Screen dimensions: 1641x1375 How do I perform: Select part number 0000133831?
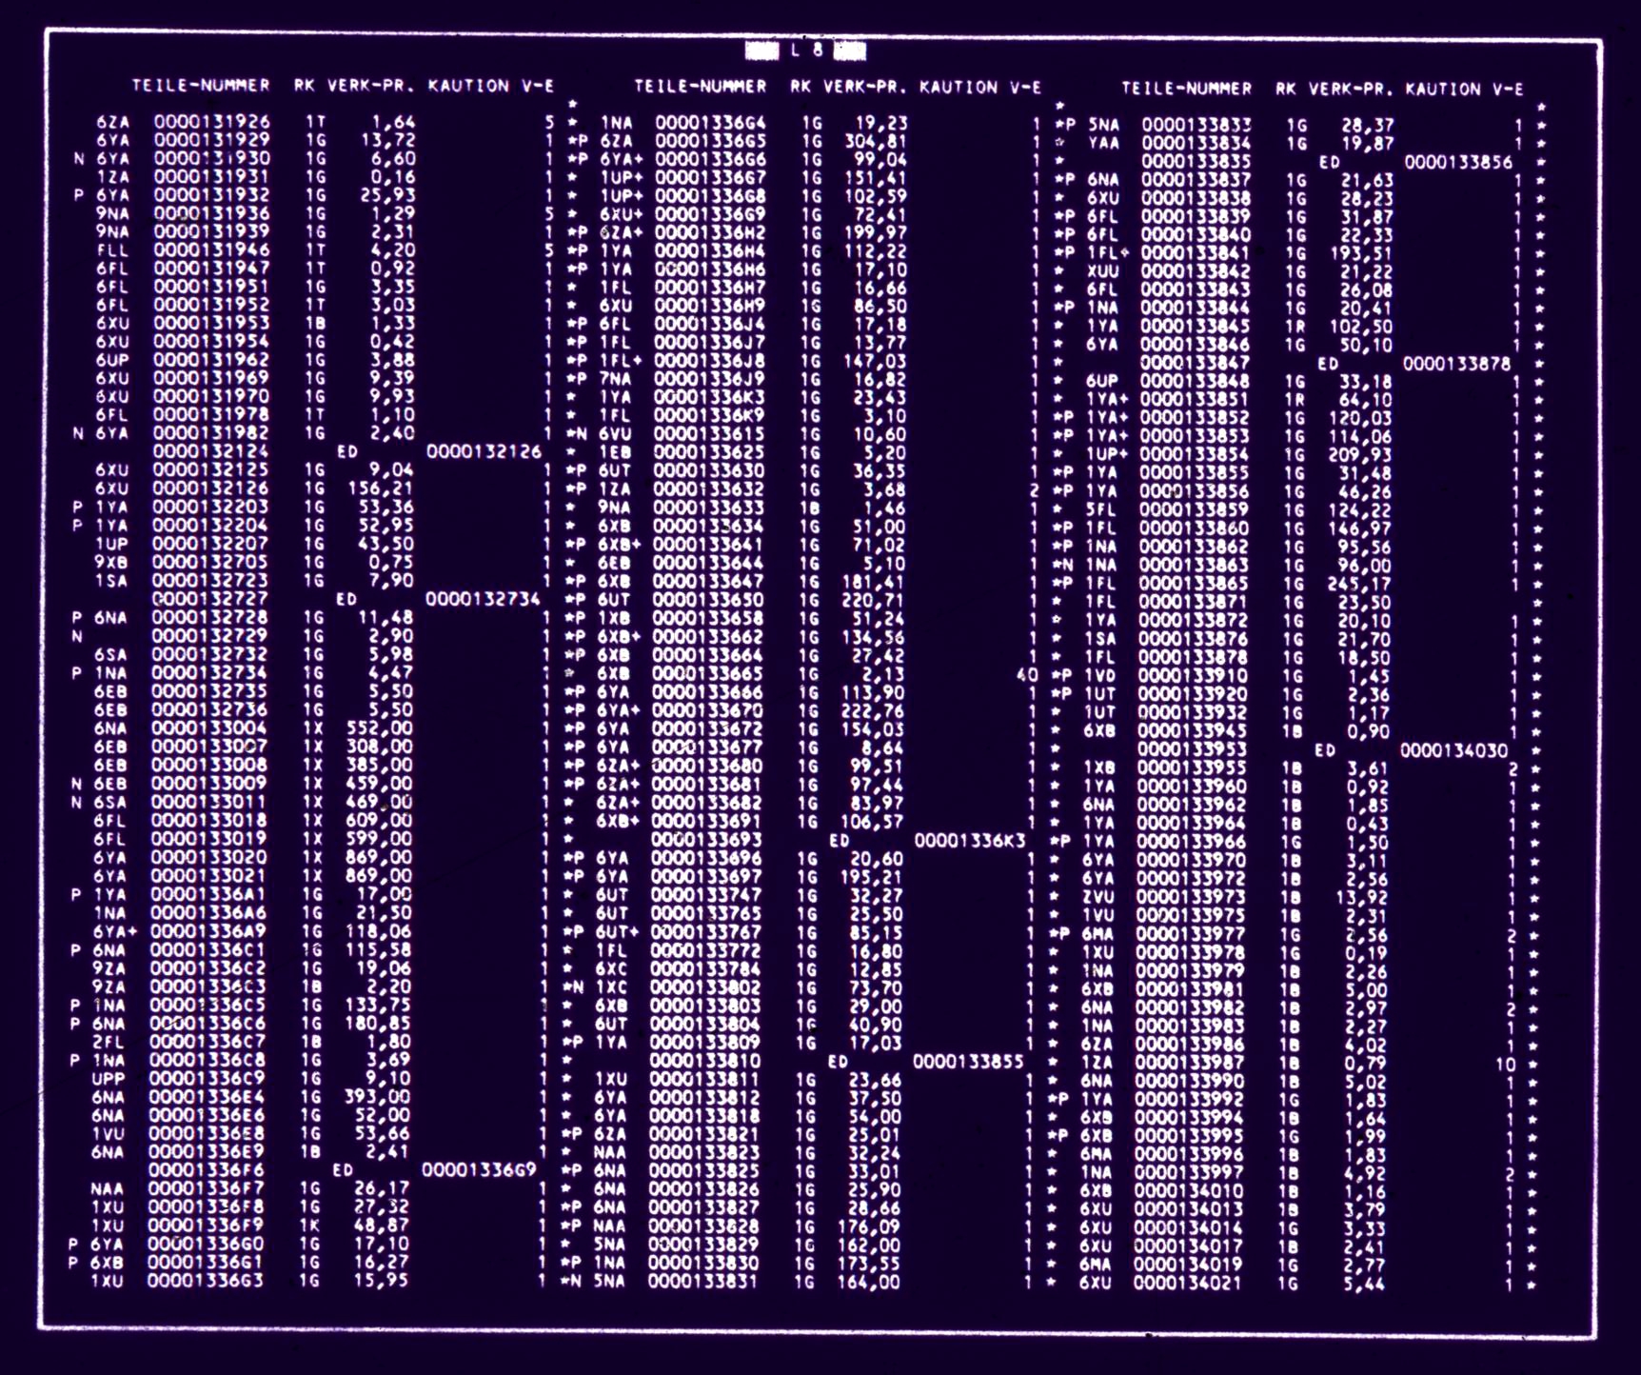(x=704, y=1282)
